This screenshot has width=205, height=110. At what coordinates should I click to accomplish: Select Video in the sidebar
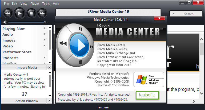tap(7, 46)
